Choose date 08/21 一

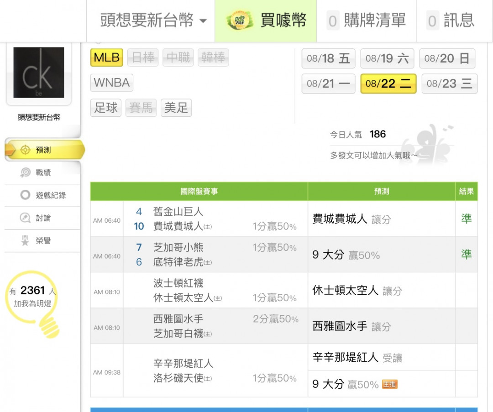328,83
